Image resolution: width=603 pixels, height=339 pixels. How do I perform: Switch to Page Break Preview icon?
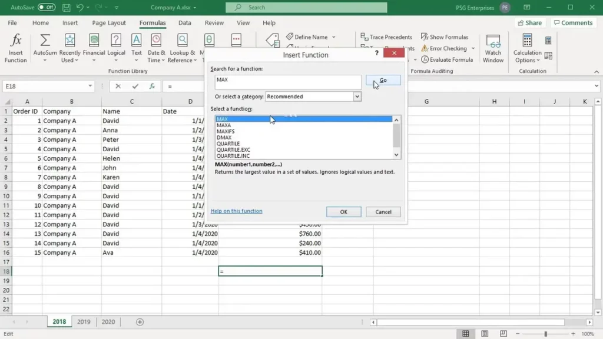point(503,334)
